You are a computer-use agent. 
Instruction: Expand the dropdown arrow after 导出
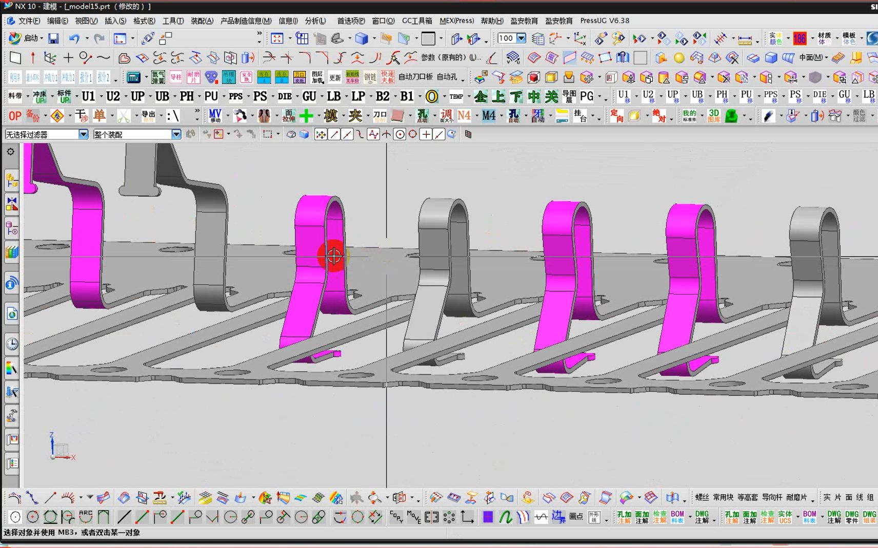point(161,116)
